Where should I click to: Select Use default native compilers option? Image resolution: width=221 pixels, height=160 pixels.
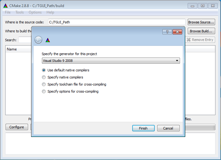44,70
